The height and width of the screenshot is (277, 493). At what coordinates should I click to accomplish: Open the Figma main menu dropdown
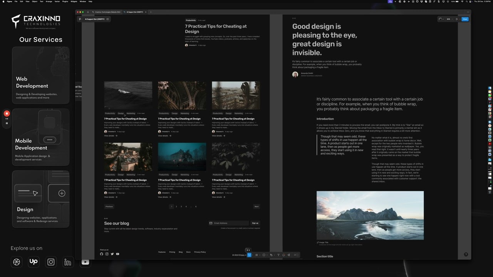pyautogui.click(x=80, y=19)
